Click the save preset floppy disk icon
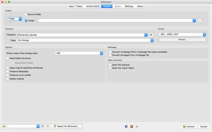Screen dimensions: 212x132 coord(42,126)
